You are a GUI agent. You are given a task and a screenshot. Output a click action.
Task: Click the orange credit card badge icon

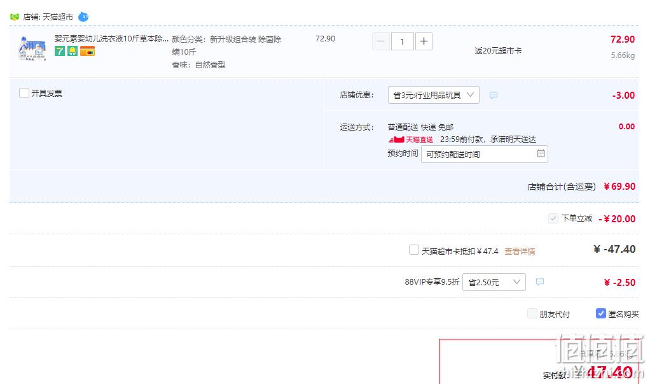tap(88, 51)
